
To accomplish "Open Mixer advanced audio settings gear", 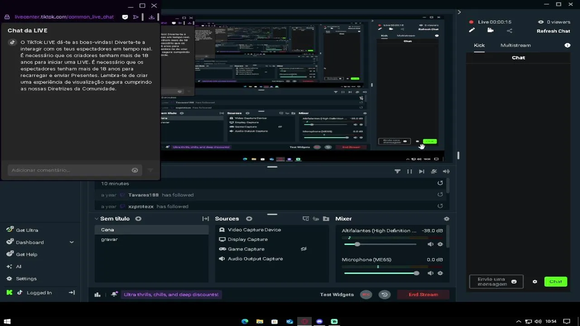I will pyautogui.click(x=446, y=219).
